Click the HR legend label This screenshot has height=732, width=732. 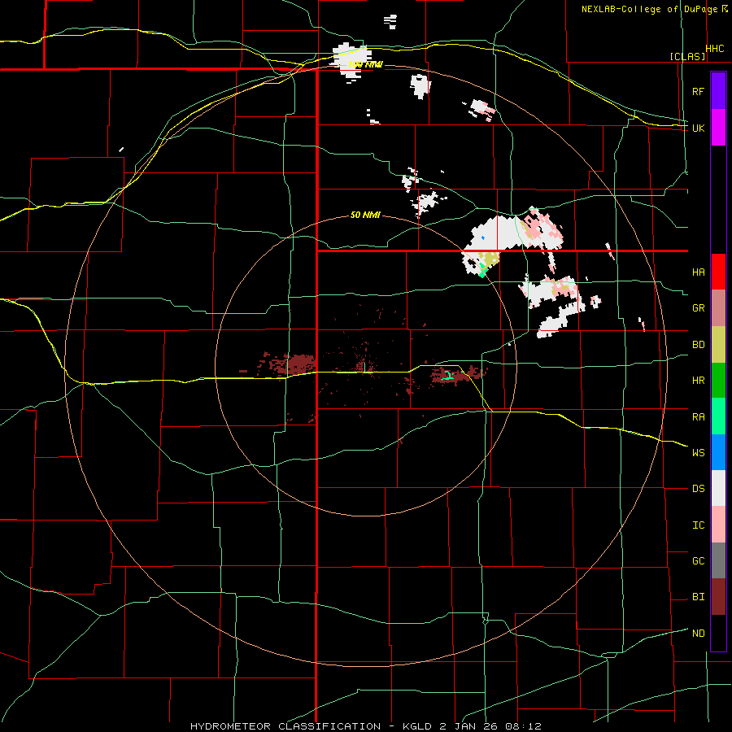point(698,381)
